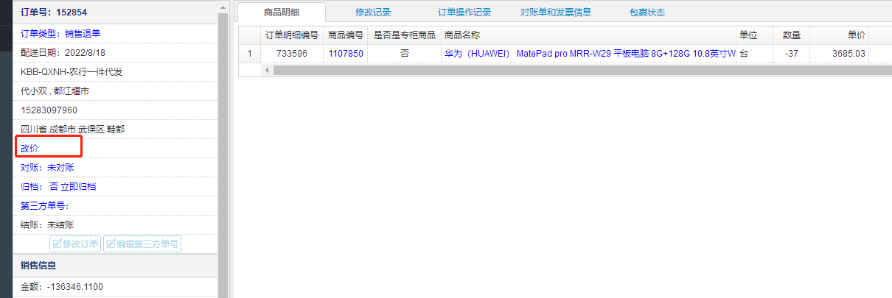This screenshot has width=892, height=298.
Task: Select order detail number 733596 cell
Action: [292, 54]
